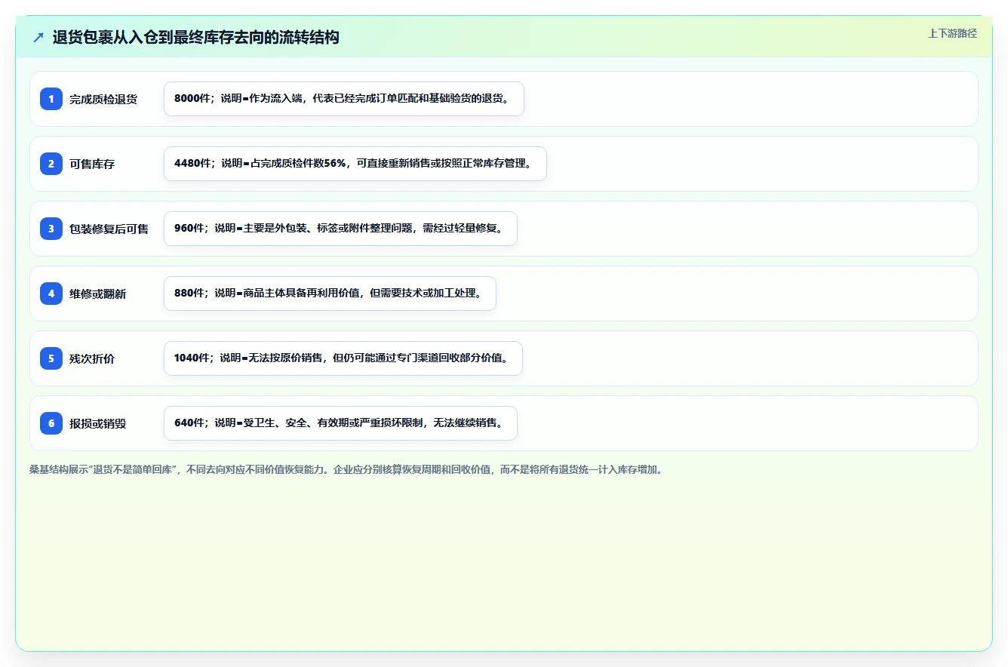The width and height of the screenshot is (1008, 667).
Task: Select the 可售库存 label
Action: coord(92,164)
